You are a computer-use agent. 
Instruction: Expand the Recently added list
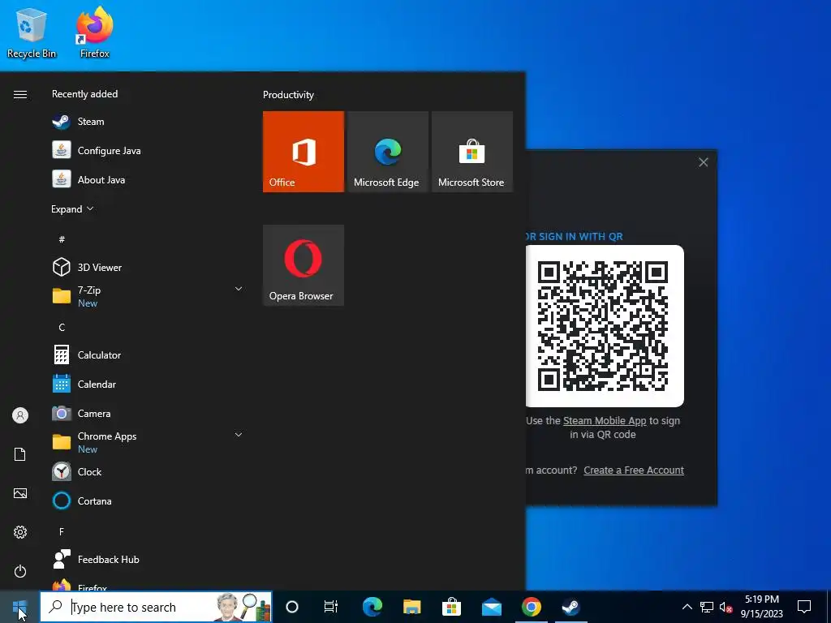pyautogui.click(x=72, y=209)
